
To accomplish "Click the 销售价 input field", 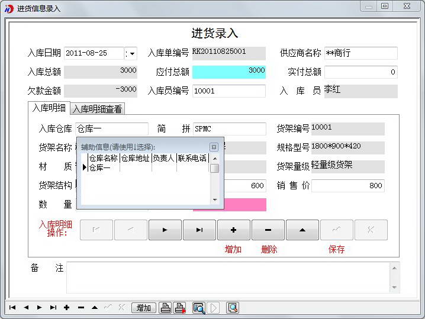I will click(x=348, y=186).
